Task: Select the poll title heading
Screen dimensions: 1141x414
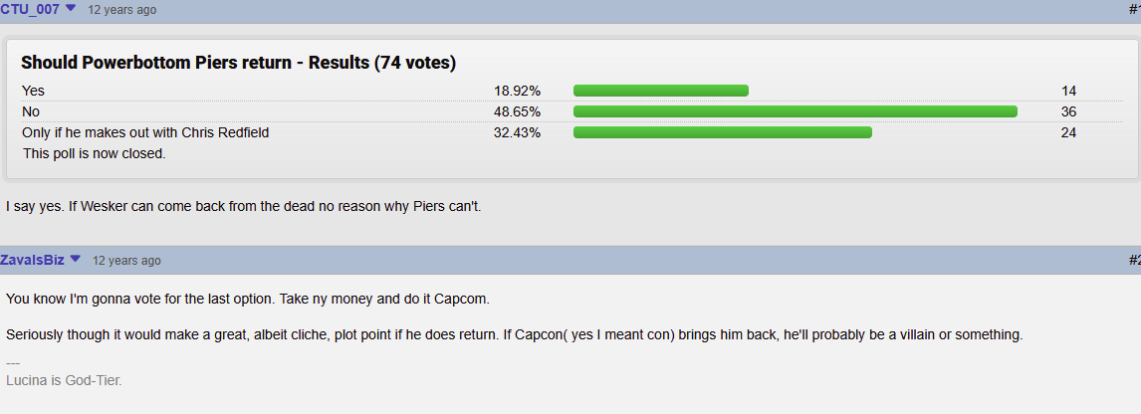Action: pos(239,63)
